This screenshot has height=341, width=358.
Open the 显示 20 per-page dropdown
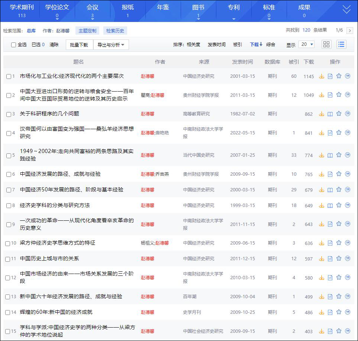(x=307, y=44)
